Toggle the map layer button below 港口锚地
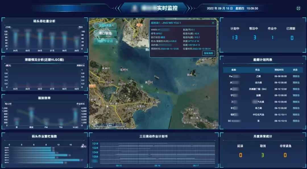 (105, 41)
